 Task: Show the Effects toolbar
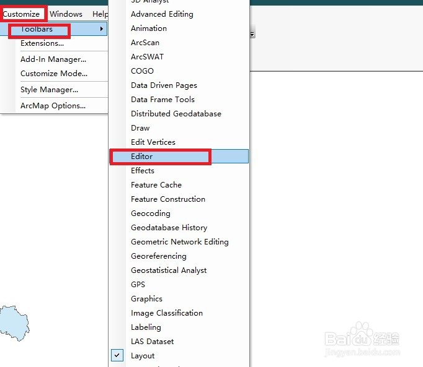click(143, 170)
